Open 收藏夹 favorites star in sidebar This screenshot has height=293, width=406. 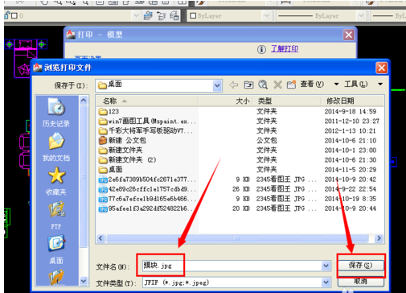pyautogui.click(x=56, y=181)
